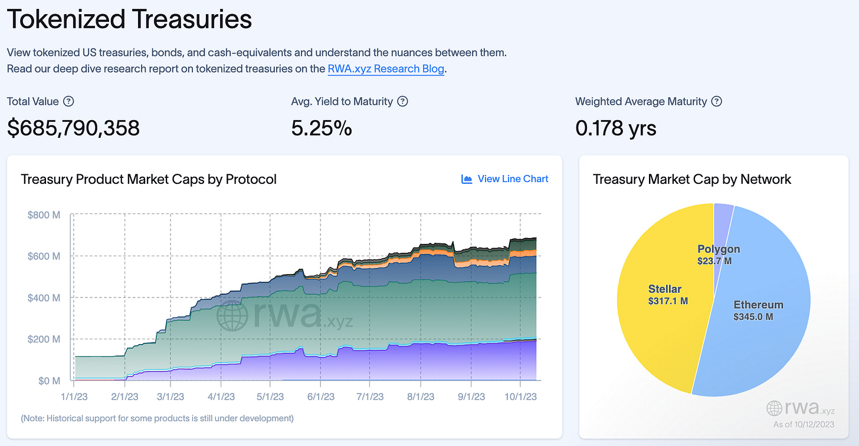The image size is (859, 446).
Task: Click the $400 M y-axis label
Action: [x=44, y=298]
